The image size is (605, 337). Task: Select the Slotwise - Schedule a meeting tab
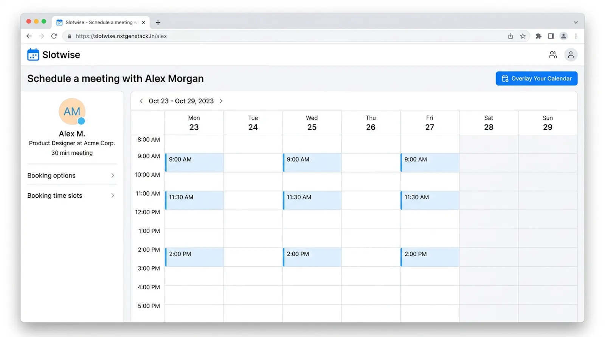(x=101, y=23)
